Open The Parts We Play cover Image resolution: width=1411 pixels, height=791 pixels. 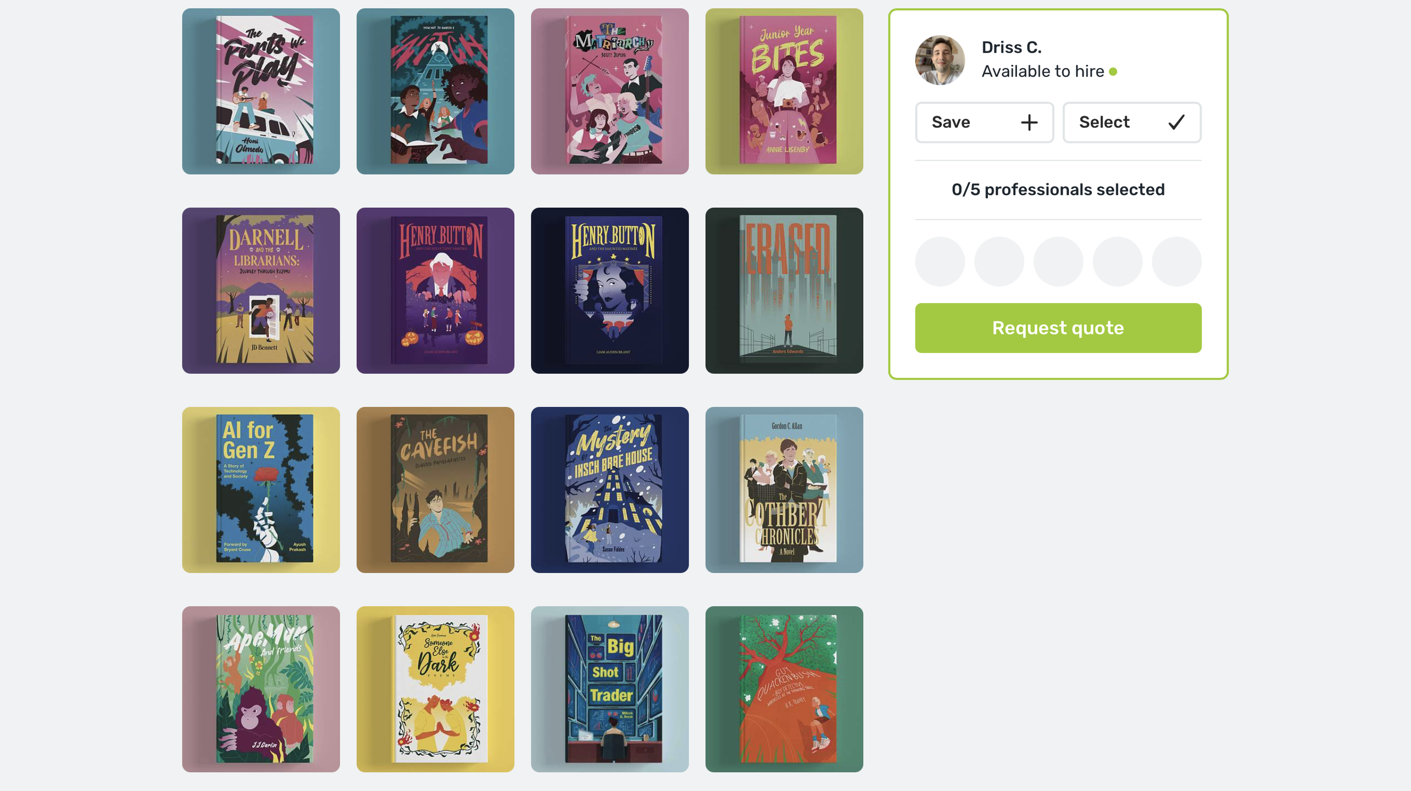pos(261,91)
